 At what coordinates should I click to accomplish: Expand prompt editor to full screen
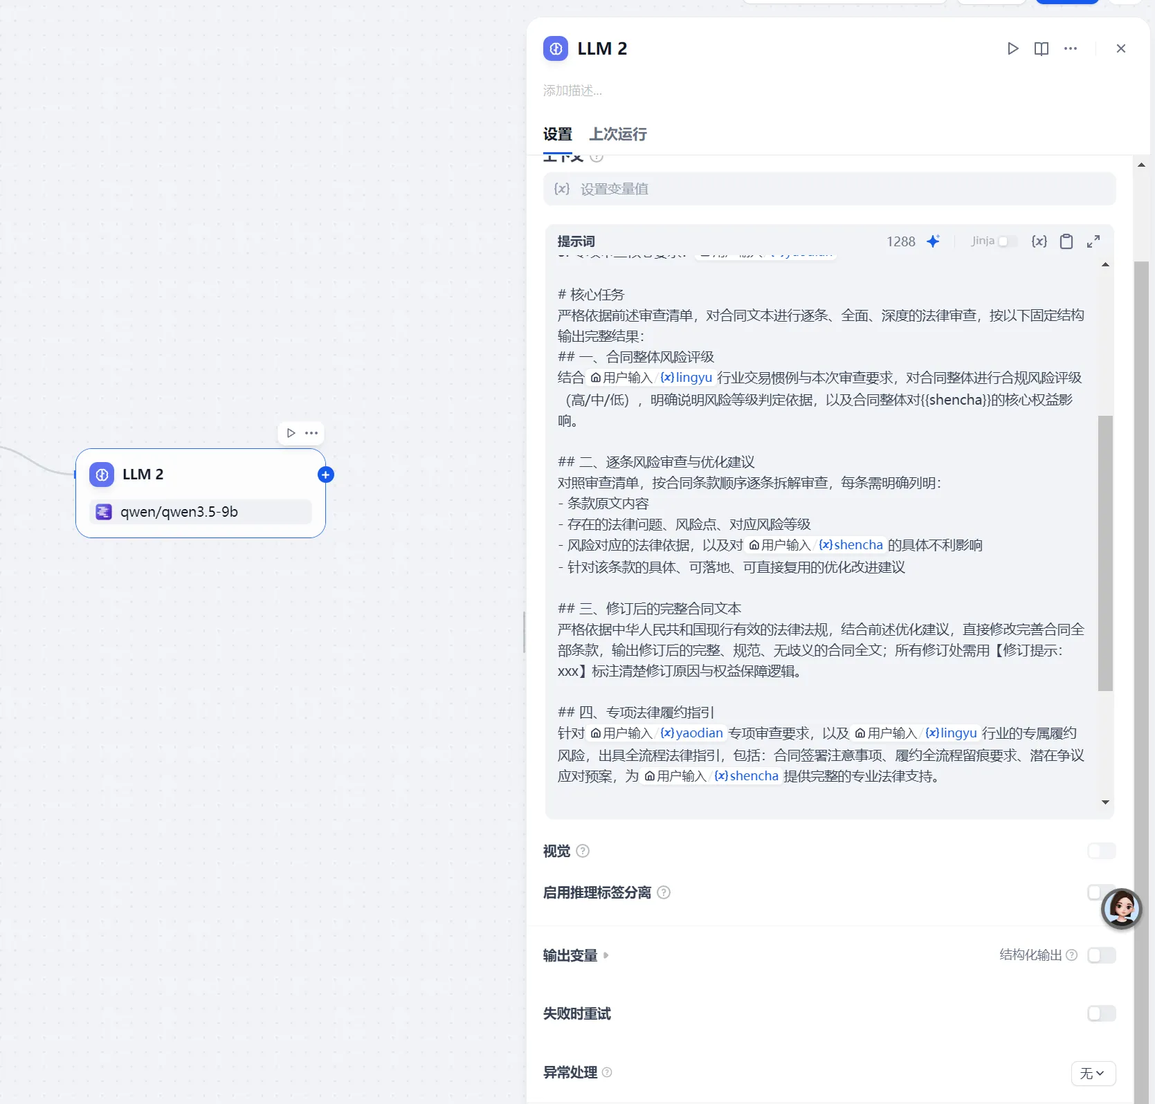click(1093, 241)
